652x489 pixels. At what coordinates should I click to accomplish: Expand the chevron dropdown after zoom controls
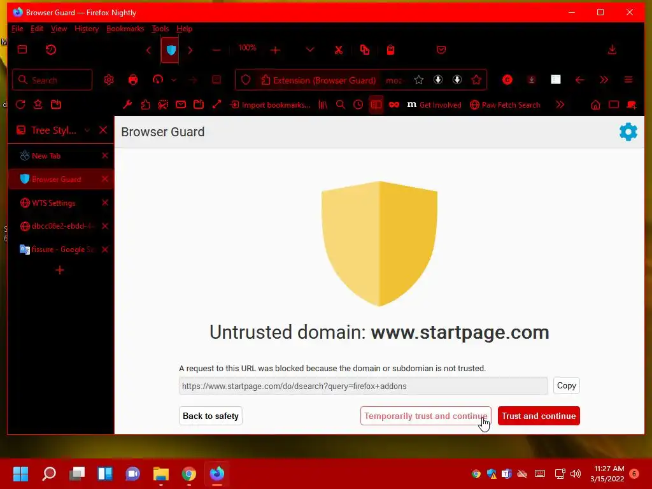click(x=310, y=50)
